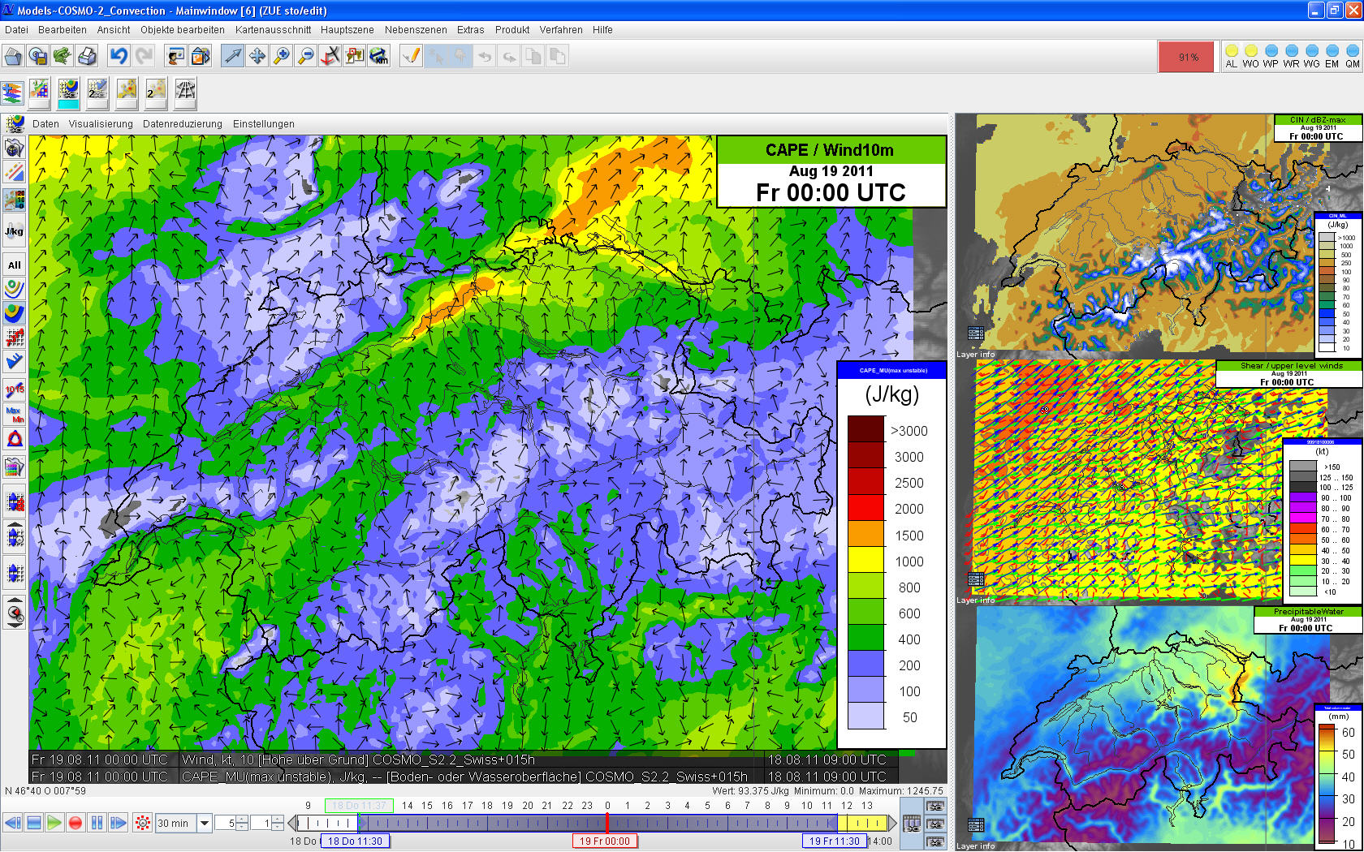Click the 19 Fr 00:00 timeline marker
Screen dimensions: 1364x852
pyautogui.click(x=605, y=841)
